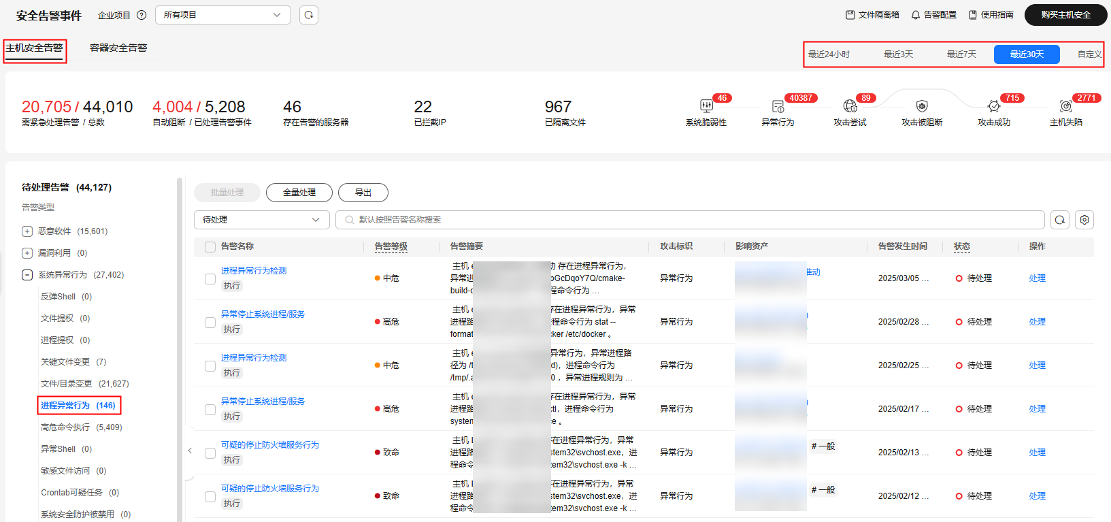Click the 全量处理 button

(x=299, y=193)
